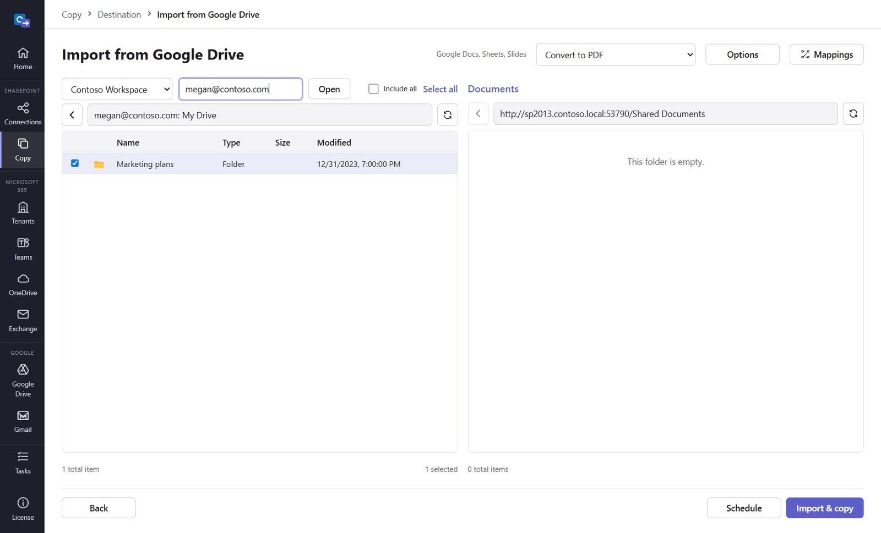Click the Schedule button
Viewport: 881px width, 533px height.
coord(744,508)
